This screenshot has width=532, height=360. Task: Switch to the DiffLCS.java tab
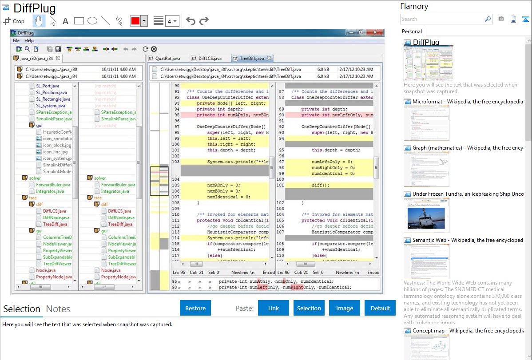(x=210, y=58)
